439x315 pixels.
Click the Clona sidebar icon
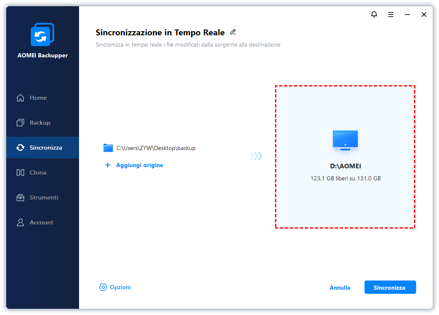(20, 172)
